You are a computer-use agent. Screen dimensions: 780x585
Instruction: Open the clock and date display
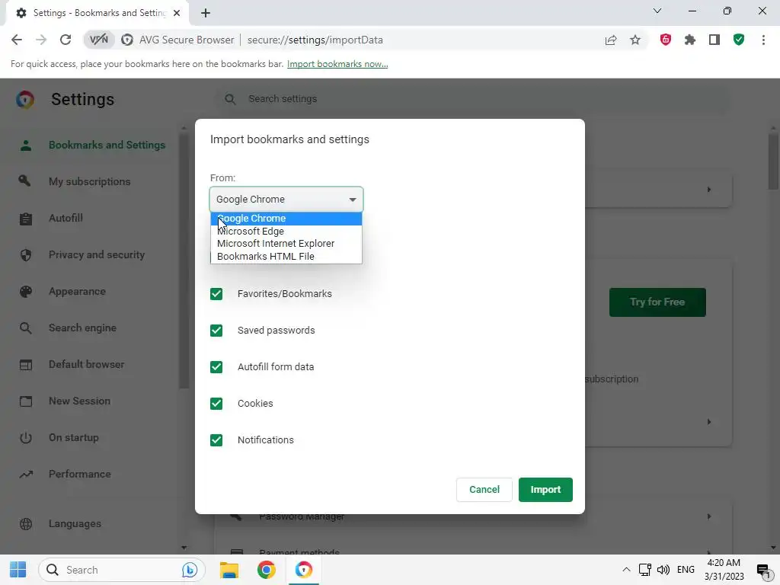pos(724,570)
